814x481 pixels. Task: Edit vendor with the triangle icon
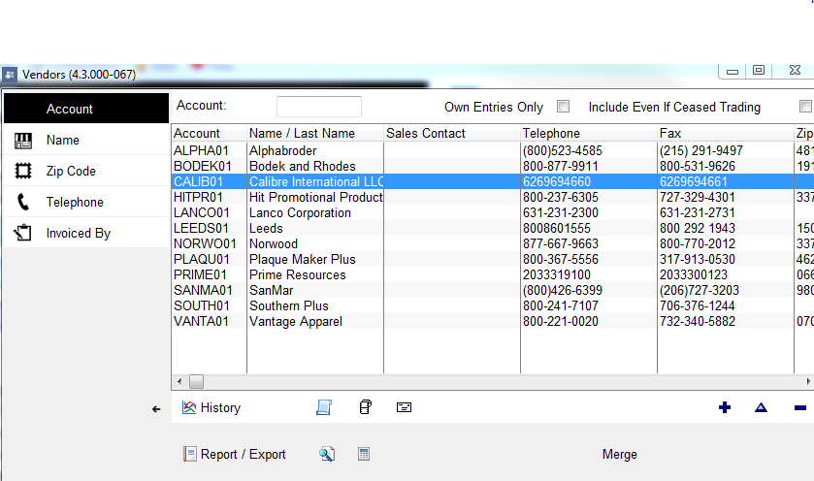761,407
